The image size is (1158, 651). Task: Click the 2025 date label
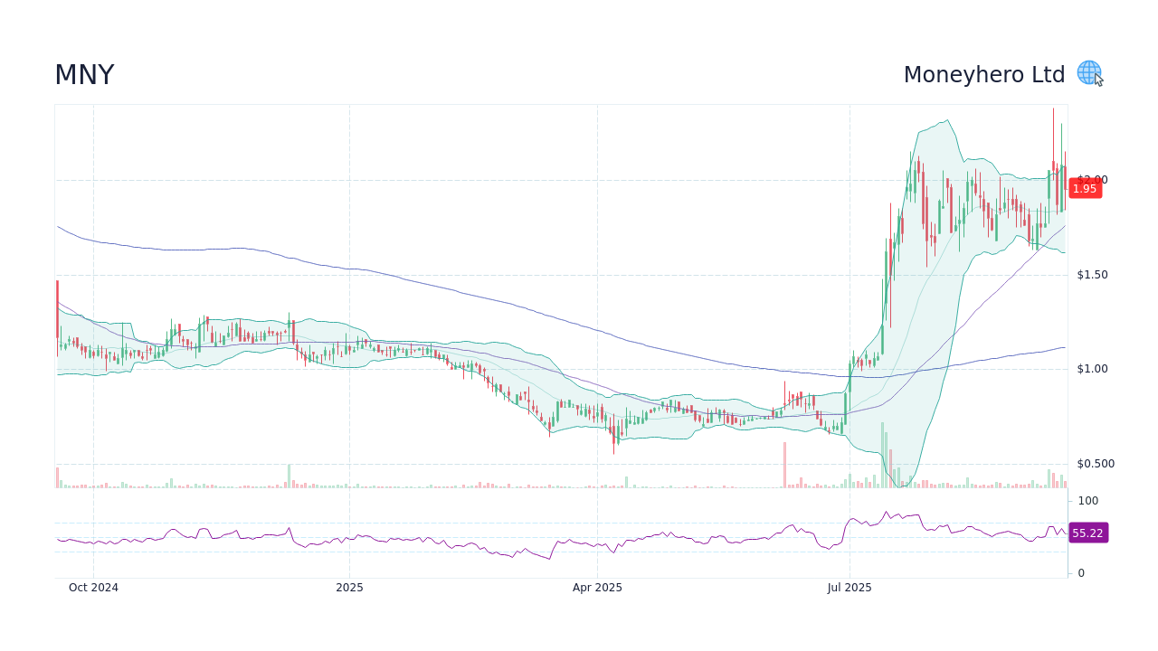350,587
